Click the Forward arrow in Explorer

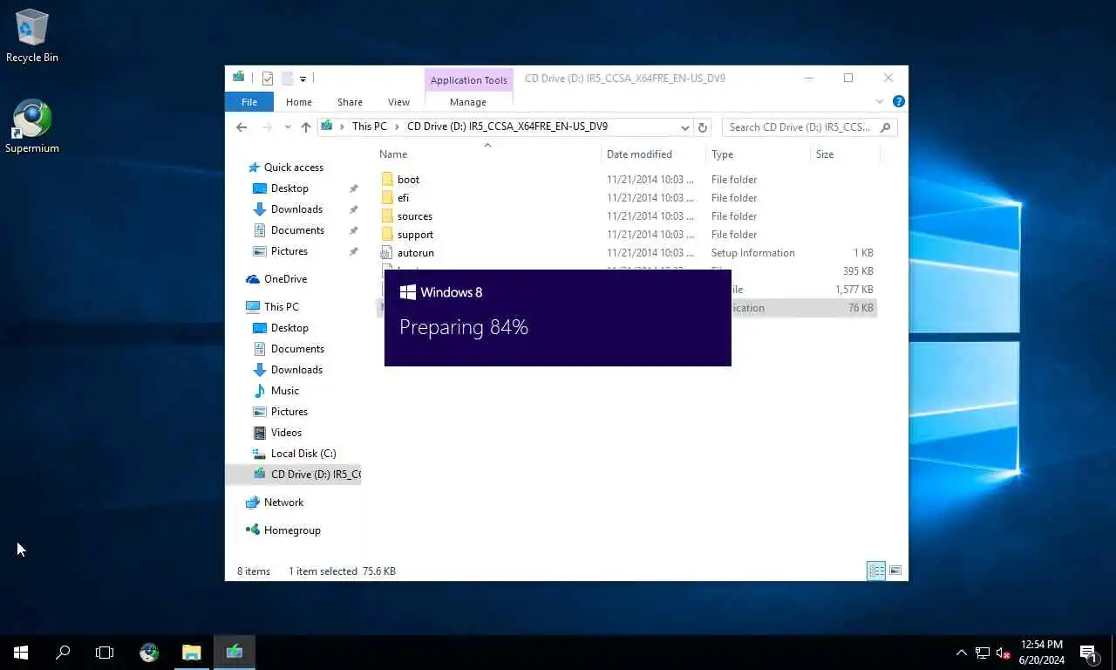[x=268, y=126]
